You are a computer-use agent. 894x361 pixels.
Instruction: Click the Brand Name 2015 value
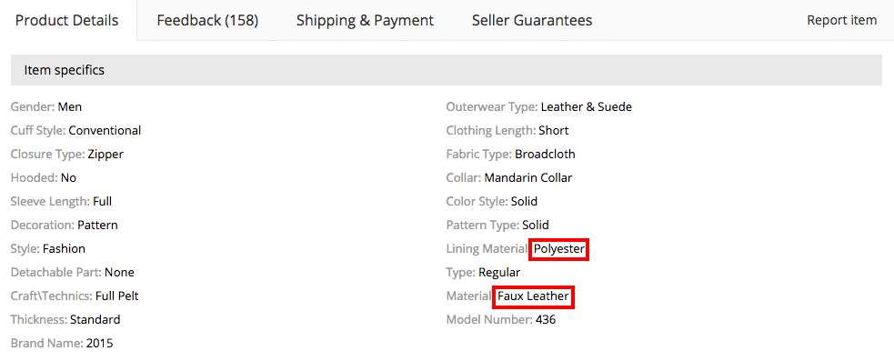point(100,344)
